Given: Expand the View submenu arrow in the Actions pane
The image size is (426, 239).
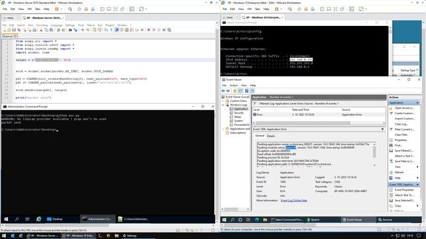Looking at the screenshot, I should click(x=417, y=167).
